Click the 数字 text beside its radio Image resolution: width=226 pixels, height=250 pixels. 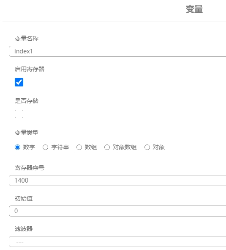(29, 147)
